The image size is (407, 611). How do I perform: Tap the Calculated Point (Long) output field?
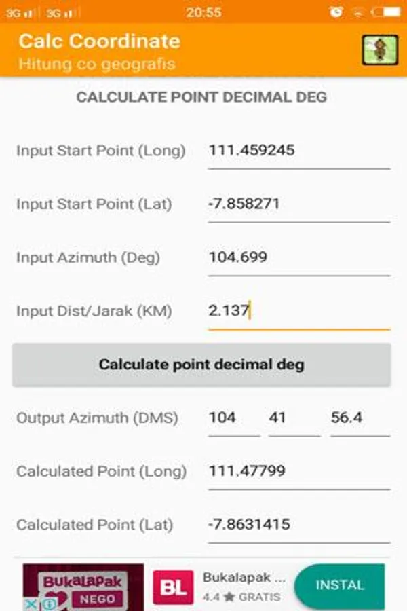click(298, 471)
